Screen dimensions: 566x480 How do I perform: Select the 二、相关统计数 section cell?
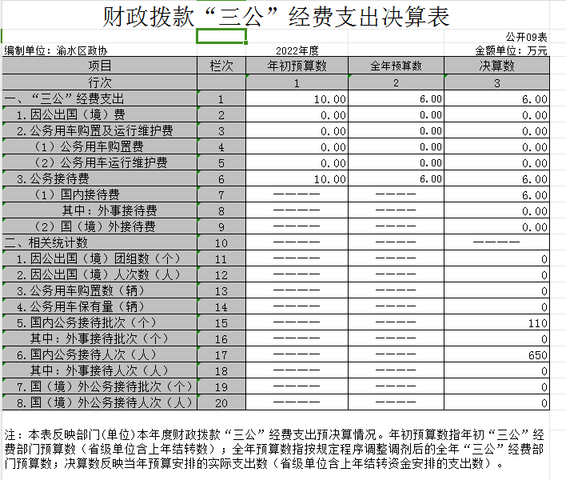click(46, 243)
